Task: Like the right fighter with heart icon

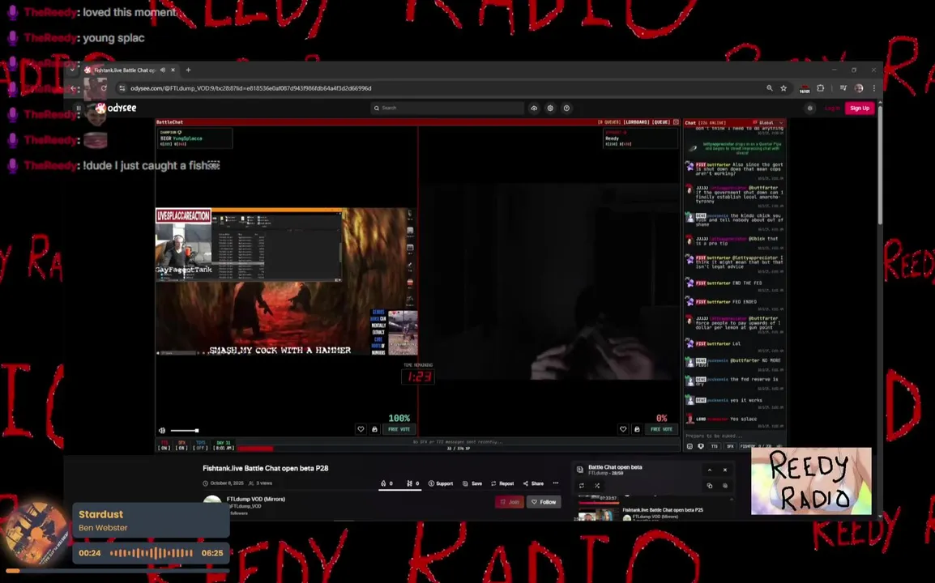Action: (x=623, y=429)
